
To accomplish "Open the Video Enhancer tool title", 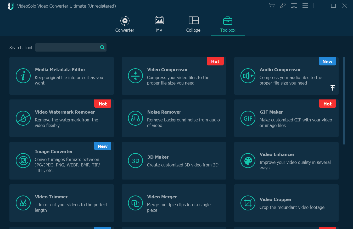I will coord(277,154).
